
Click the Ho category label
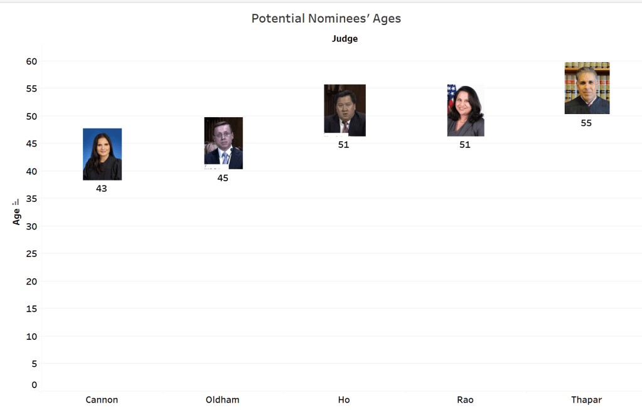(x=344, y=399)
